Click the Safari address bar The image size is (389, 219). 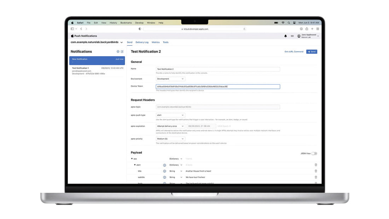tap(195, 29)
